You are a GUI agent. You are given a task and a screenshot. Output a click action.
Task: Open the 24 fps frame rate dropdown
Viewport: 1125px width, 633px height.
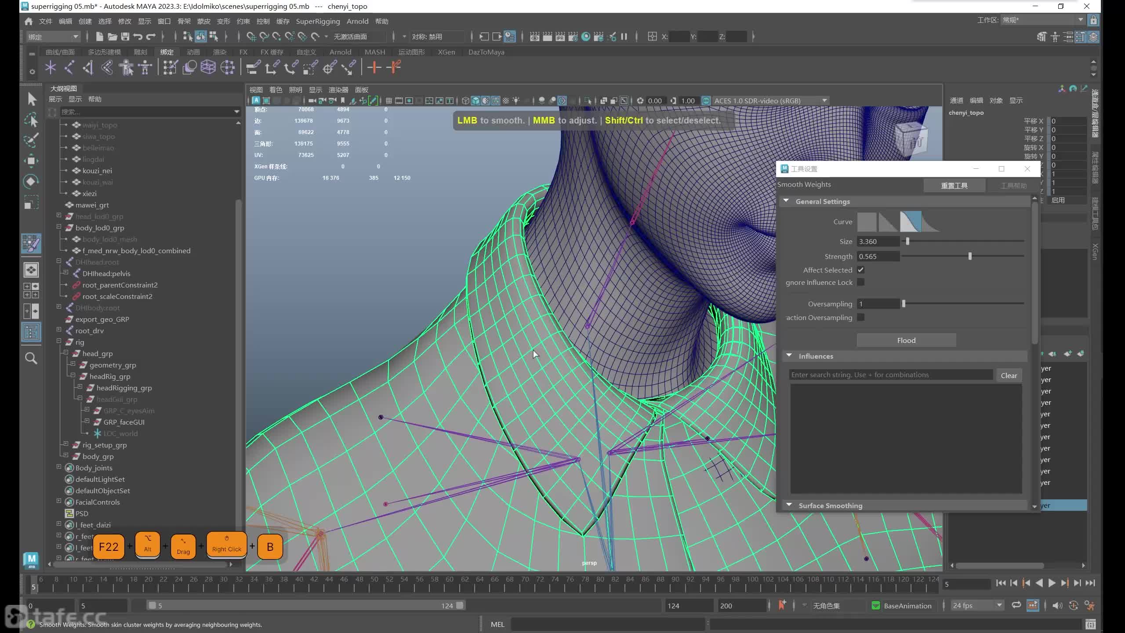click(977, 606)
